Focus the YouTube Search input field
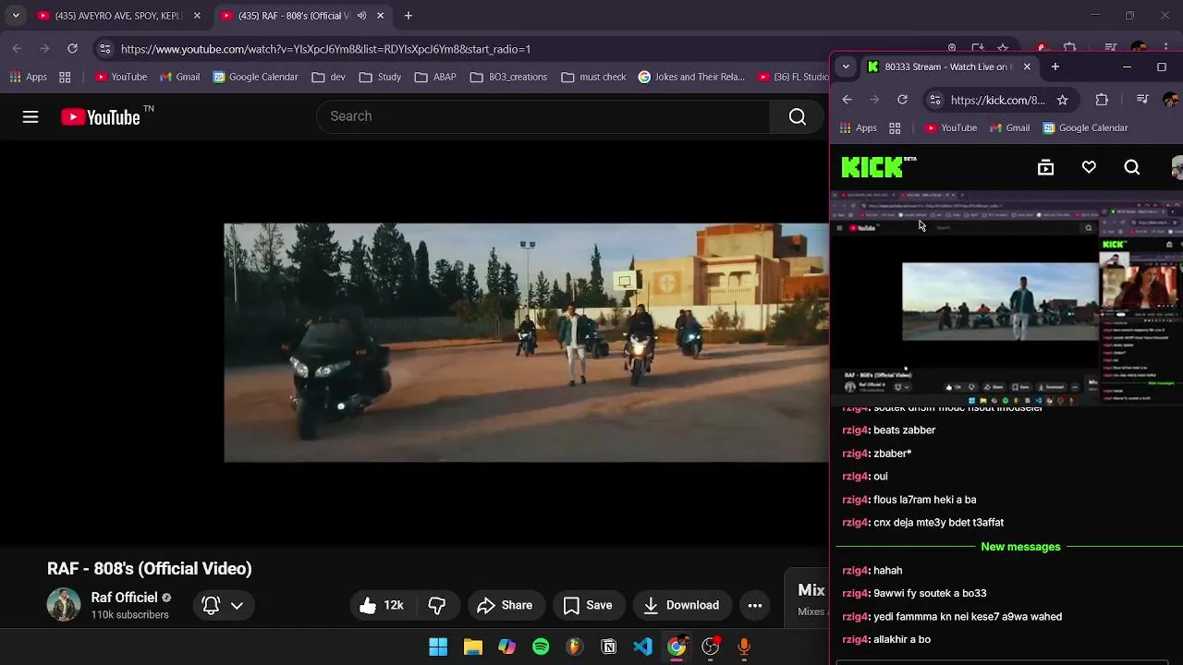The height and width of the screenshot is (665, 1183). 543,116
